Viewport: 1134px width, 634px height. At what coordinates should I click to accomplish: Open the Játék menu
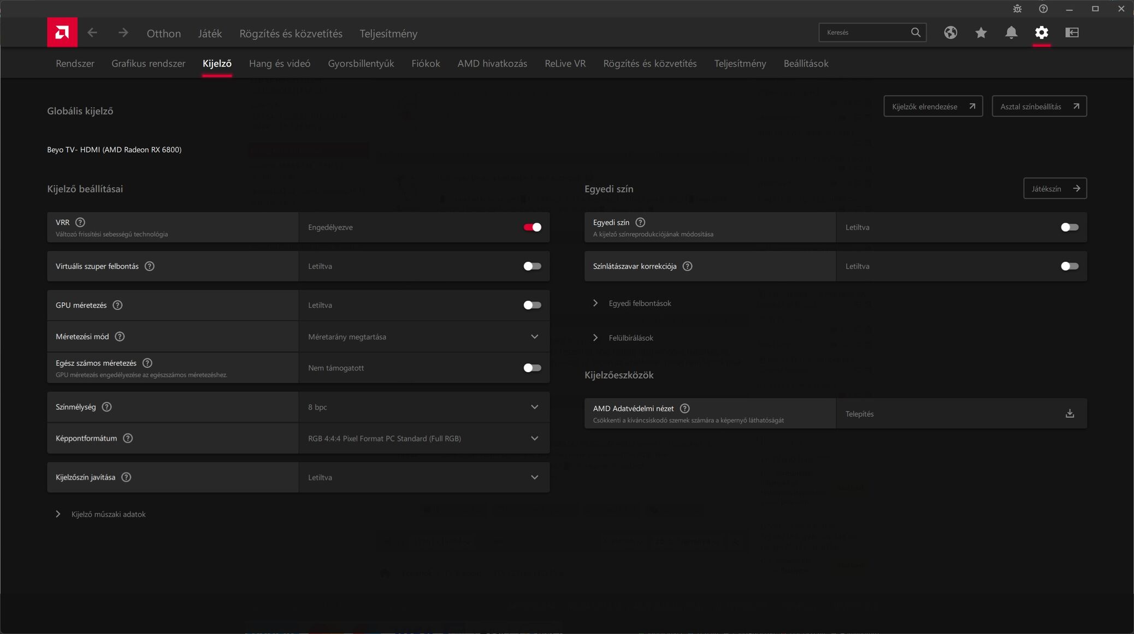tap(210, 33)
